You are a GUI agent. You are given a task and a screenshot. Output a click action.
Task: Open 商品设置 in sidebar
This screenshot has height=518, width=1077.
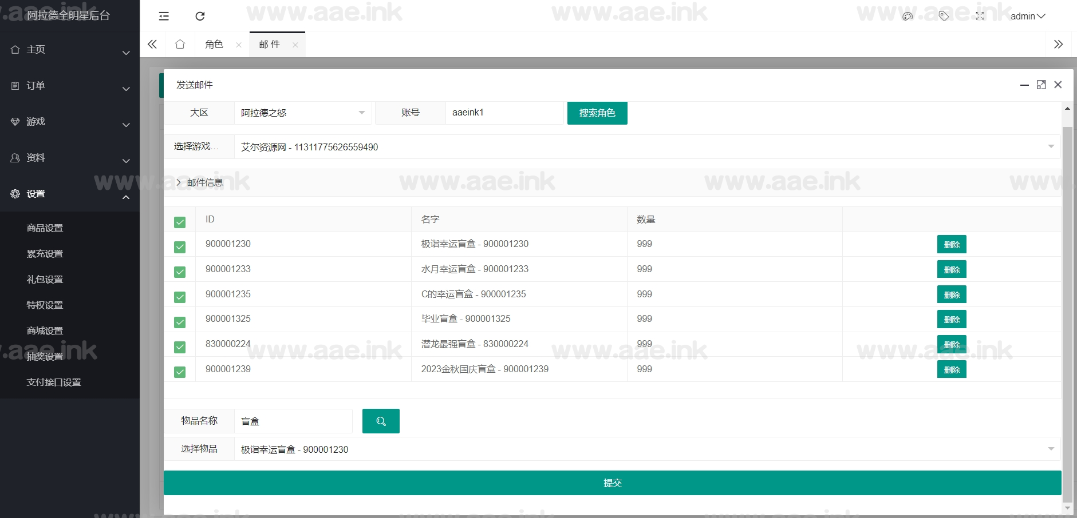pyautogui.click(x=45, y=228)
